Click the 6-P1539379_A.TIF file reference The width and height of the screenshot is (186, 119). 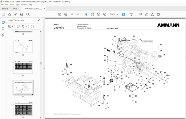(x=112, y=28)
